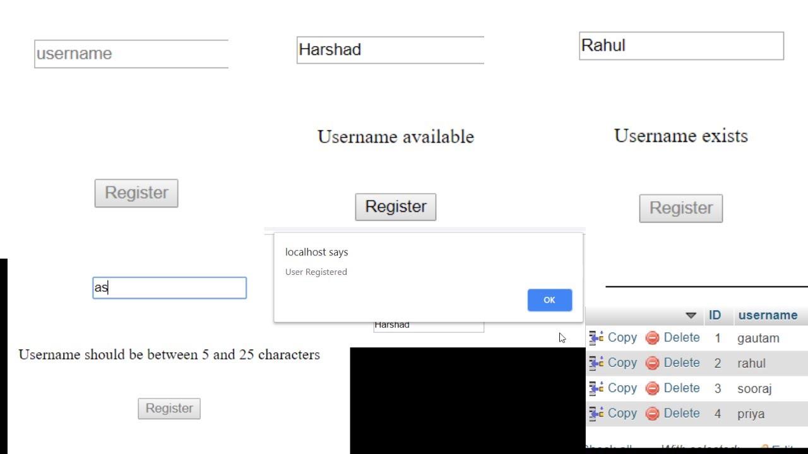The height and width of the screenshot is (454, 808).
Task: Click Register below the empty username field
Action: click(x=136, y=193)
